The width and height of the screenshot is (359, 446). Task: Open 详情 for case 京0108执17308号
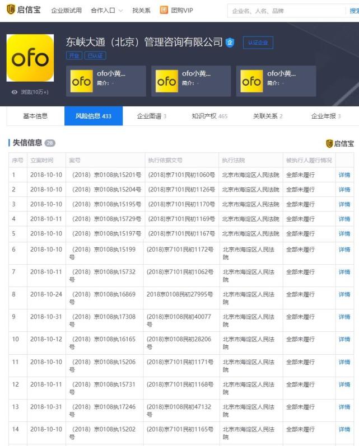344,317
